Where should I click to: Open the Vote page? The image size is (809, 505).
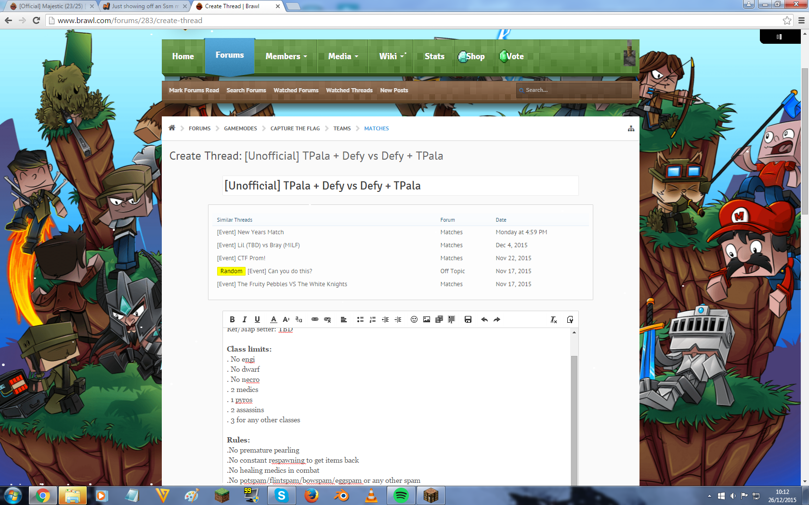(512, 56)
